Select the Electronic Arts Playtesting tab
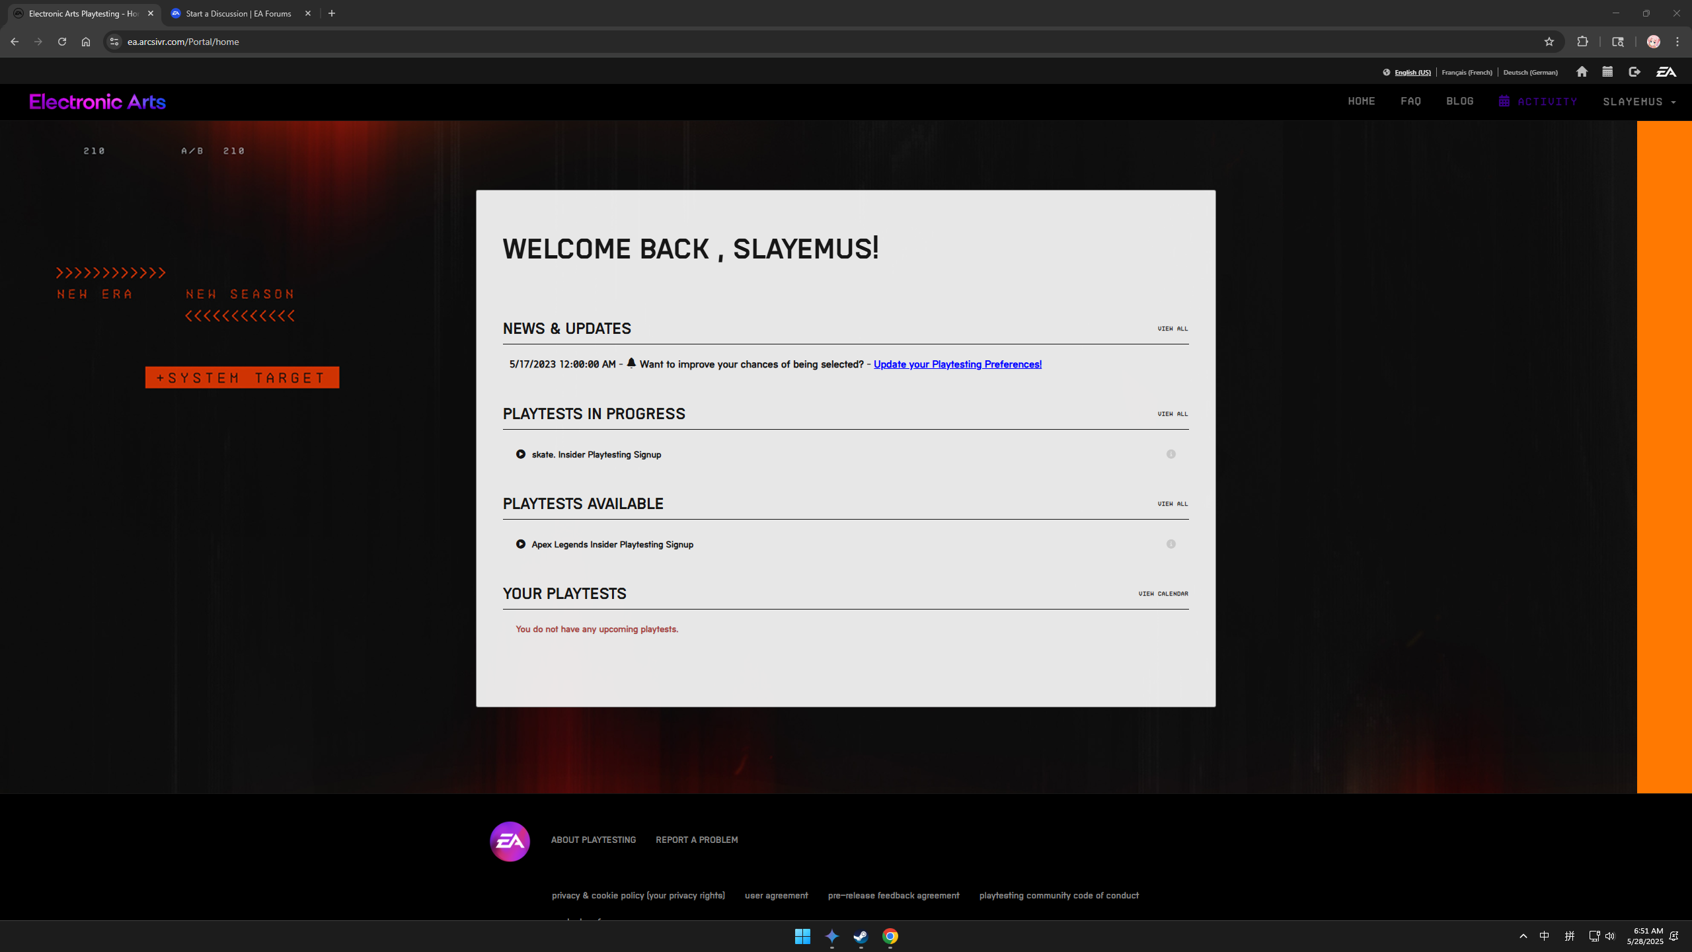 (83, 13)
